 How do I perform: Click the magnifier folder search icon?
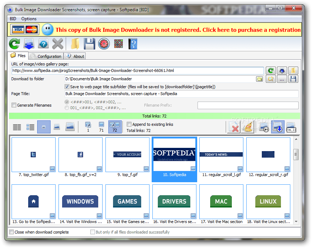click(271, 79)
